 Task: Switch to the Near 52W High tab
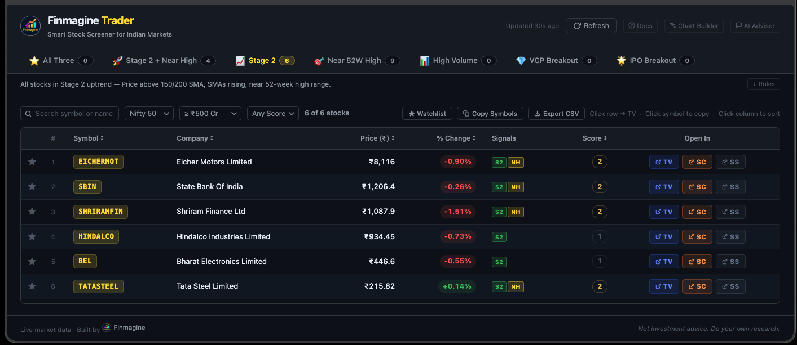pos(356,61)
